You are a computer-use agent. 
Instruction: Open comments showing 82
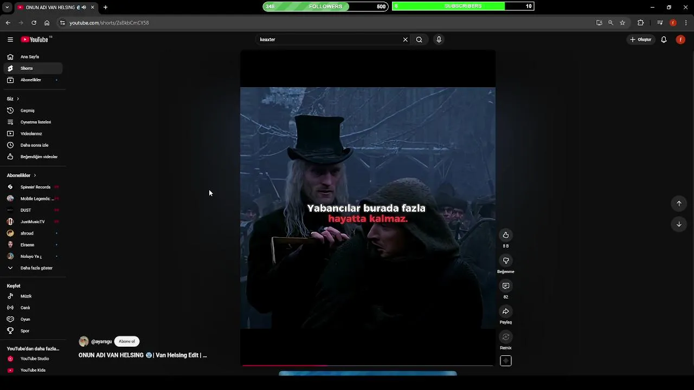[506, 286]
